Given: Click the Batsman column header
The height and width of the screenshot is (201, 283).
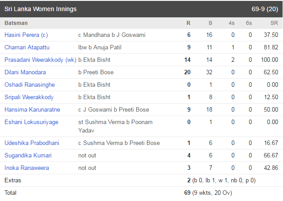Looking at the screenshot, I should pos(16,23).
